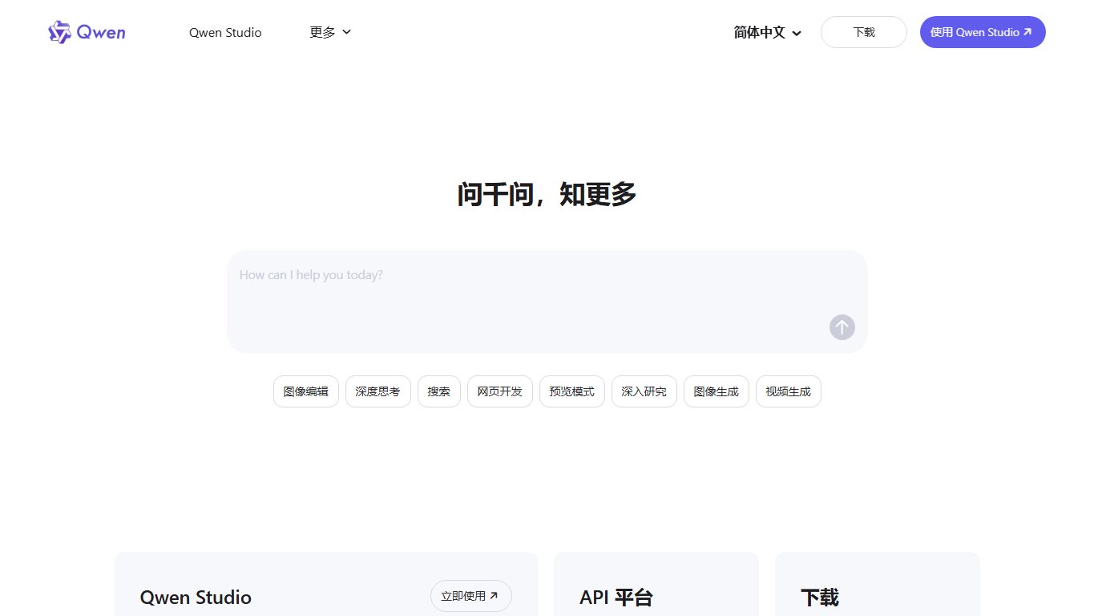
Task: Select the 深入研究 chip
Action: pyautogui.click(x=644, y=391)
